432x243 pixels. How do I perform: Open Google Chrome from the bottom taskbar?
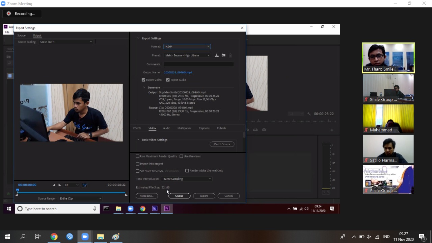(54, 237)
